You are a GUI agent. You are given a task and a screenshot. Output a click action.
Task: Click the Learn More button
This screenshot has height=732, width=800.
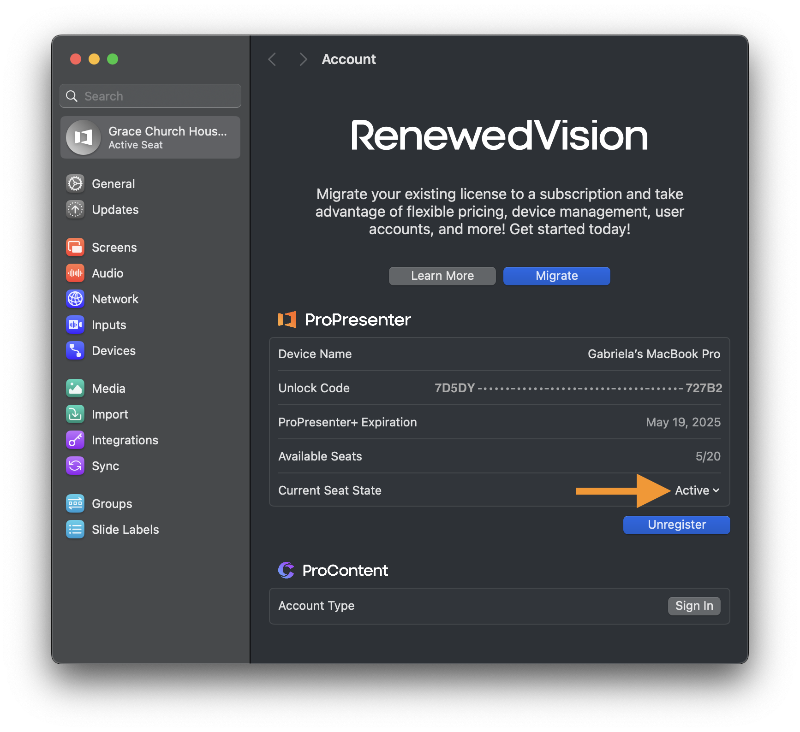[442, 276]
